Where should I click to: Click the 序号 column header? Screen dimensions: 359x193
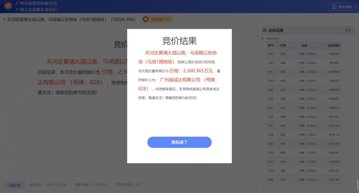tap(271, 46)
